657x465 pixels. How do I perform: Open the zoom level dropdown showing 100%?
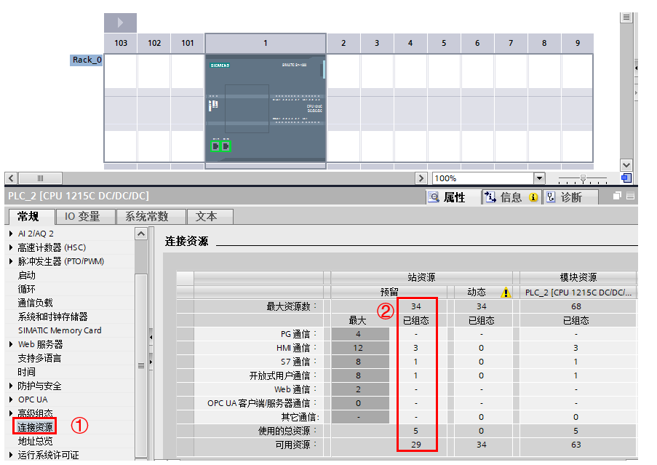tap(539, 178)
